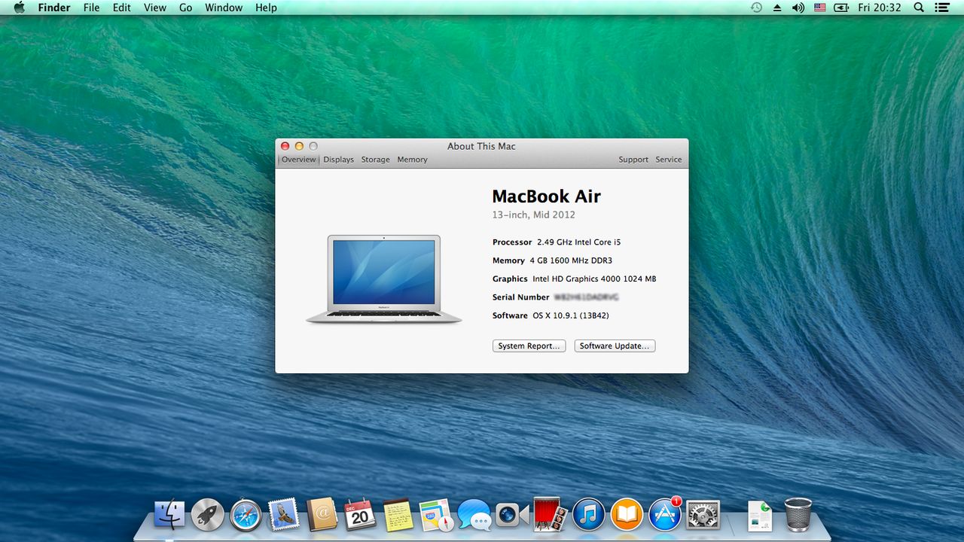
Task: Close the About This Mac window
Action: (285, 146)
